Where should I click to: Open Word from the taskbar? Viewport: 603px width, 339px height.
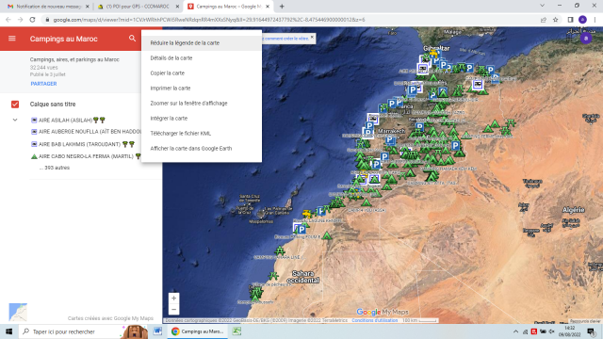[157, 331]
